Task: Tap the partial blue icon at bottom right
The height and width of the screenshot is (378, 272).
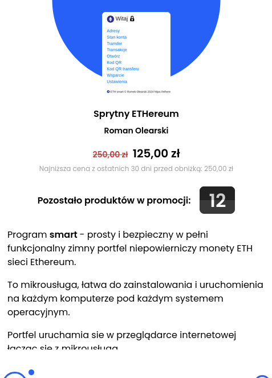Action: tap(262, 376)
